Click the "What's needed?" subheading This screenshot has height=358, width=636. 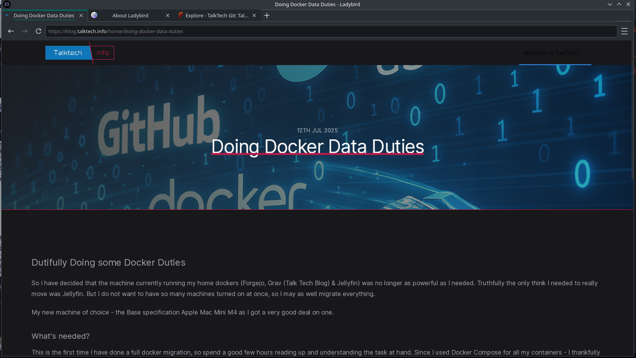(x=60, y=336)
